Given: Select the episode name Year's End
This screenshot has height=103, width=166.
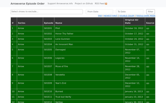Looking at the screenshot, I should click(61, 83).
